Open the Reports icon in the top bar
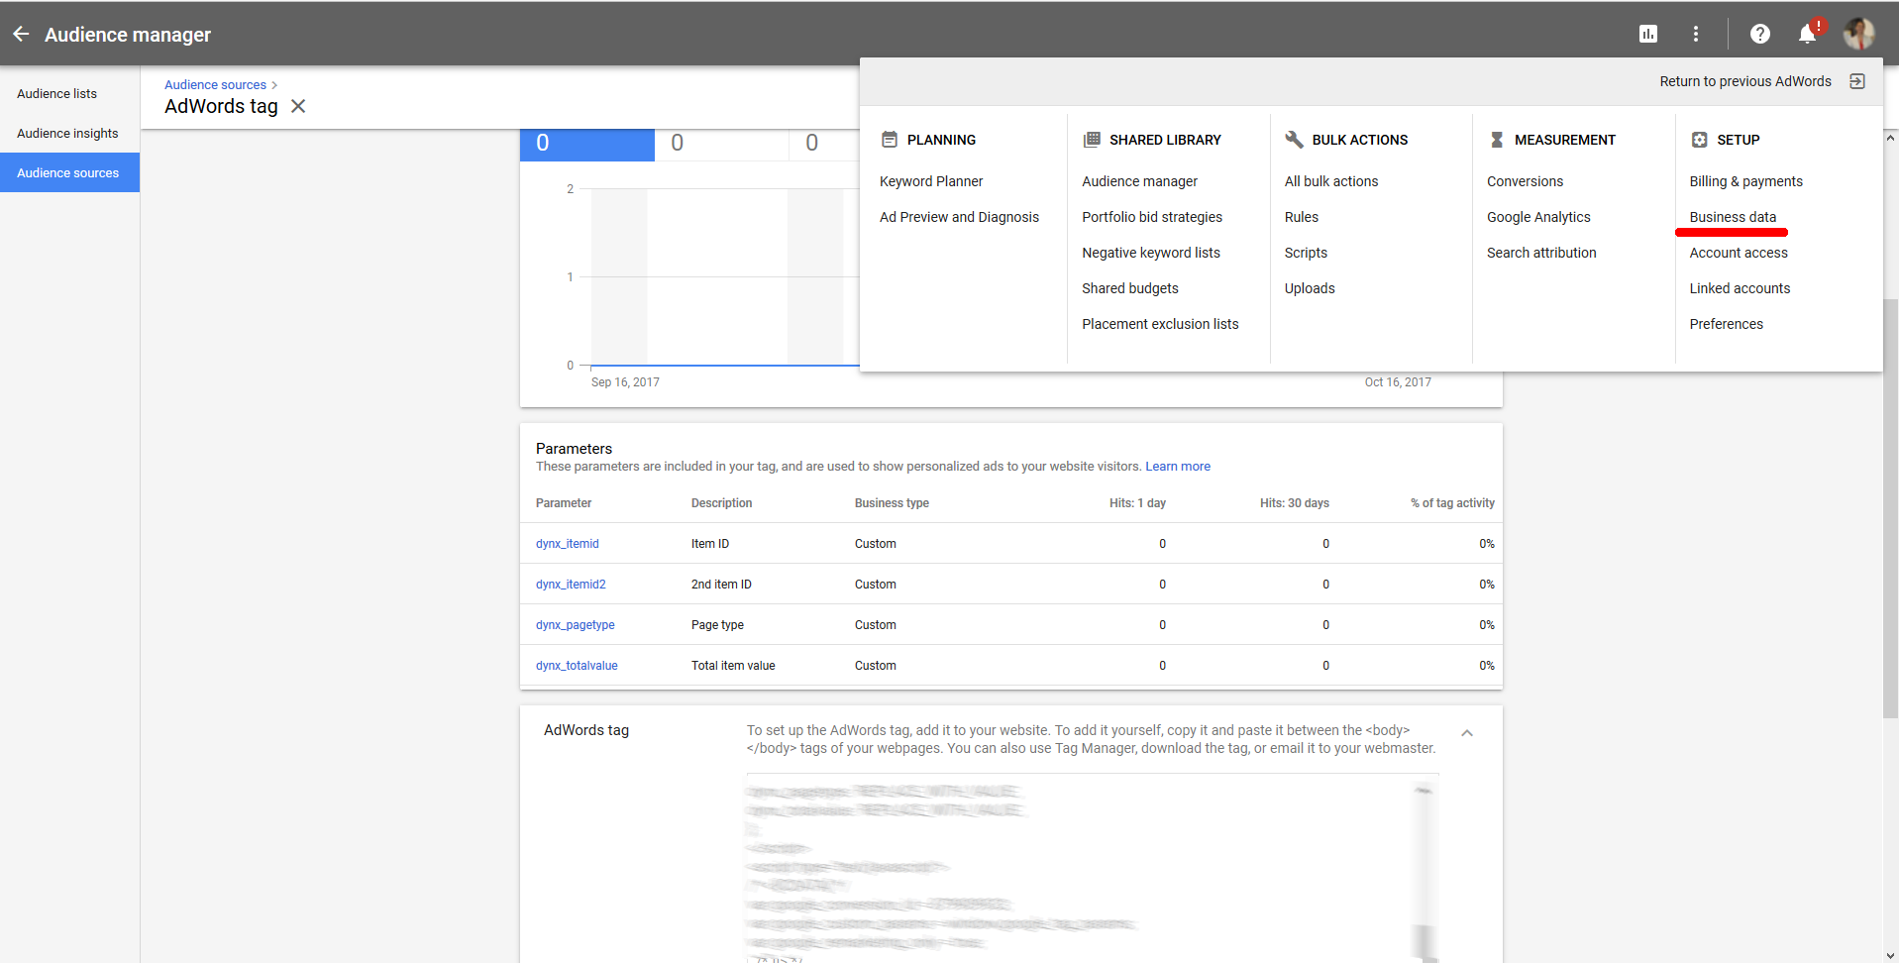1899x963 pixels. (1647, 33)
